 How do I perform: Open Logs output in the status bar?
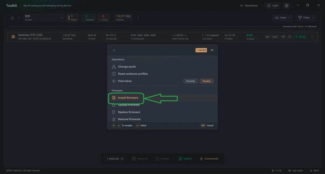[x=295, y=171]
